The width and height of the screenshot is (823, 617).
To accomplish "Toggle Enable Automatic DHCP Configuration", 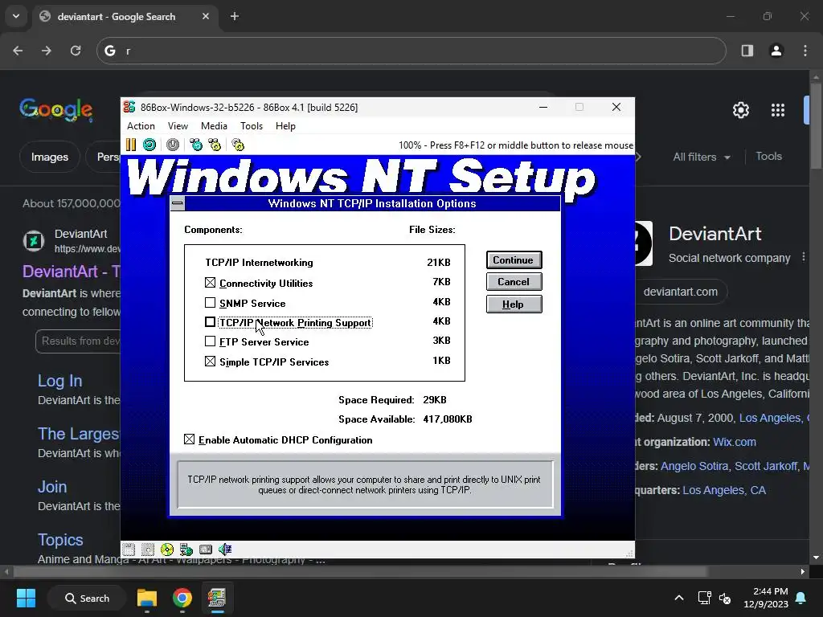I will [x=190, y=439].
